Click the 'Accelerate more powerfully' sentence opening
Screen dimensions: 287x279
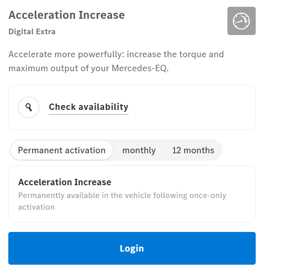click(66, 54)
